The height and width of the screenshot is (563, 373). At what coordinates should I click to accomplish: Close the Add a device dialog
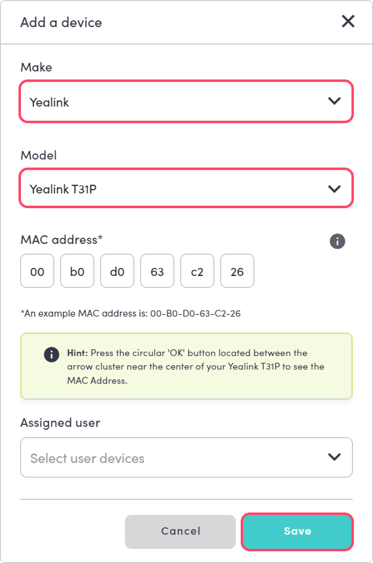pyautogui.click(x=348, y=22)
